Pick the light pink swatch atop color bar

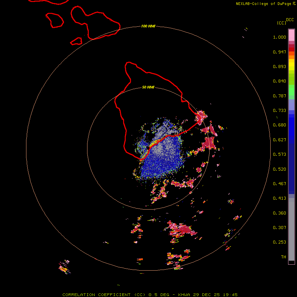291,35
